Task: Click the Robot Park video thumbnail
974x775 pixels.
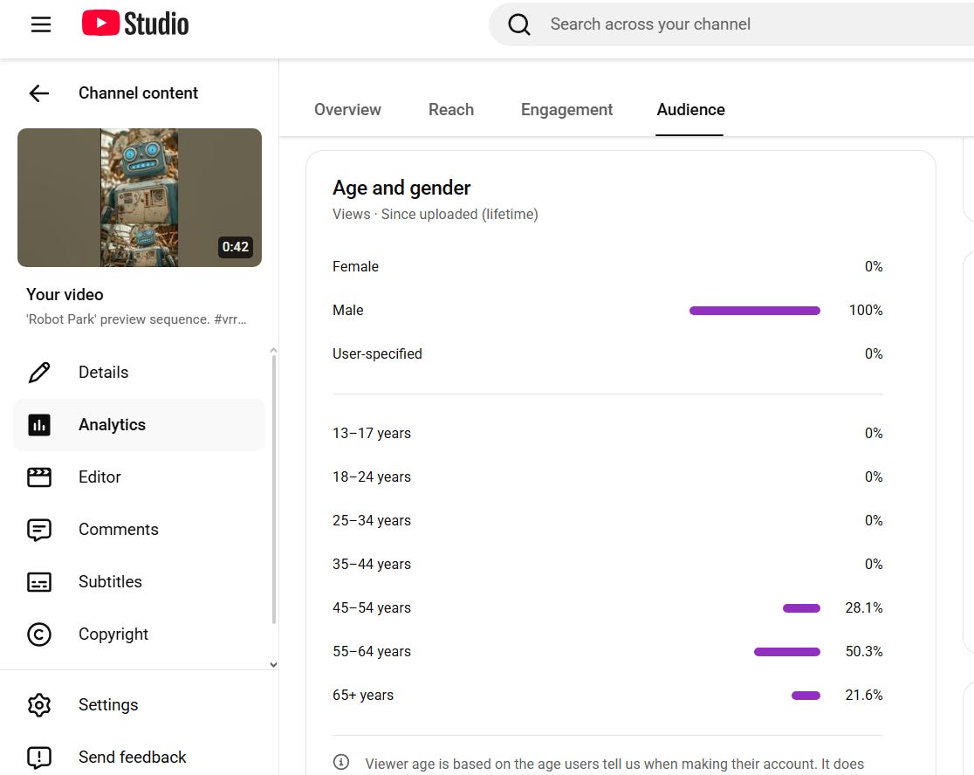Action: coord(140,197)
